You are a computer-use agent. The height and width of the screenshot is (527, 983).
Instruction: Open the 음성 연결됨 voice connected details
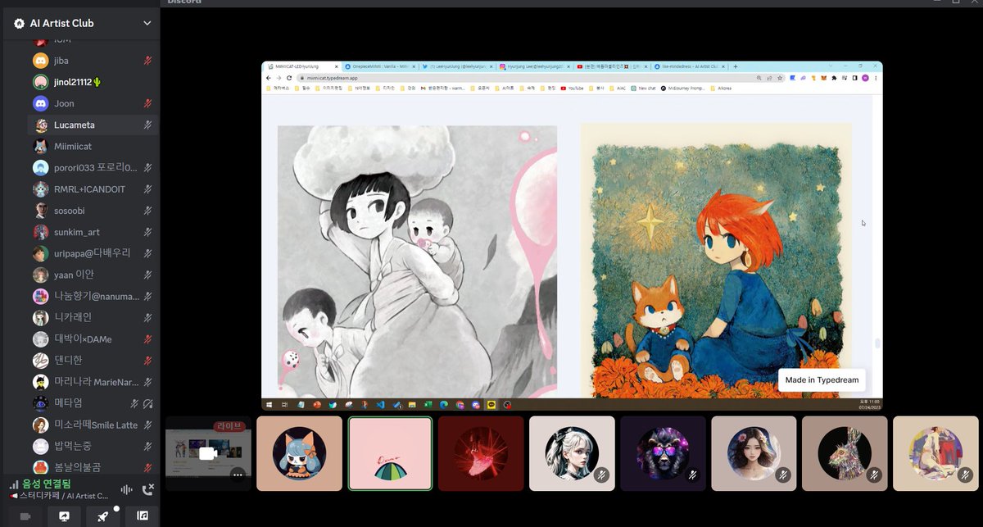(x=47, y=484)
